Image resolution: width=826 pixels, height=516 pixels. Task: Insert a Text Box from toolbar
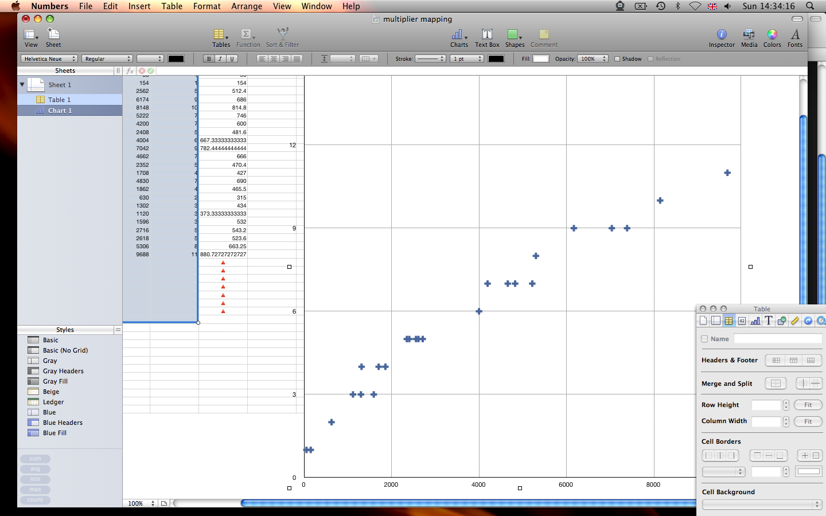(x=487, y=38)
